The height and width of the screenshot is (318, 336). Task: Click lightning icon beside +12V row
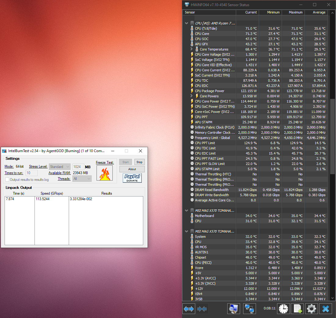(192, 289)
